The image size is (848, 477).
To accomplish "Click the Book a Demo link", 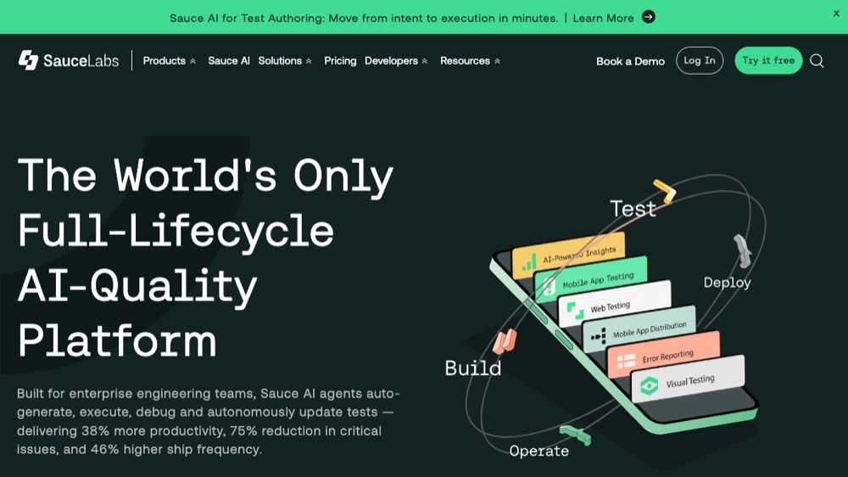I will (630, 61).
